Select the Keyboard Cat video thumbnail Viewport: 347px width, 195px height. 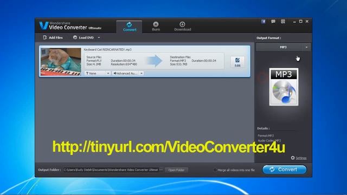[x=61, y=62]
